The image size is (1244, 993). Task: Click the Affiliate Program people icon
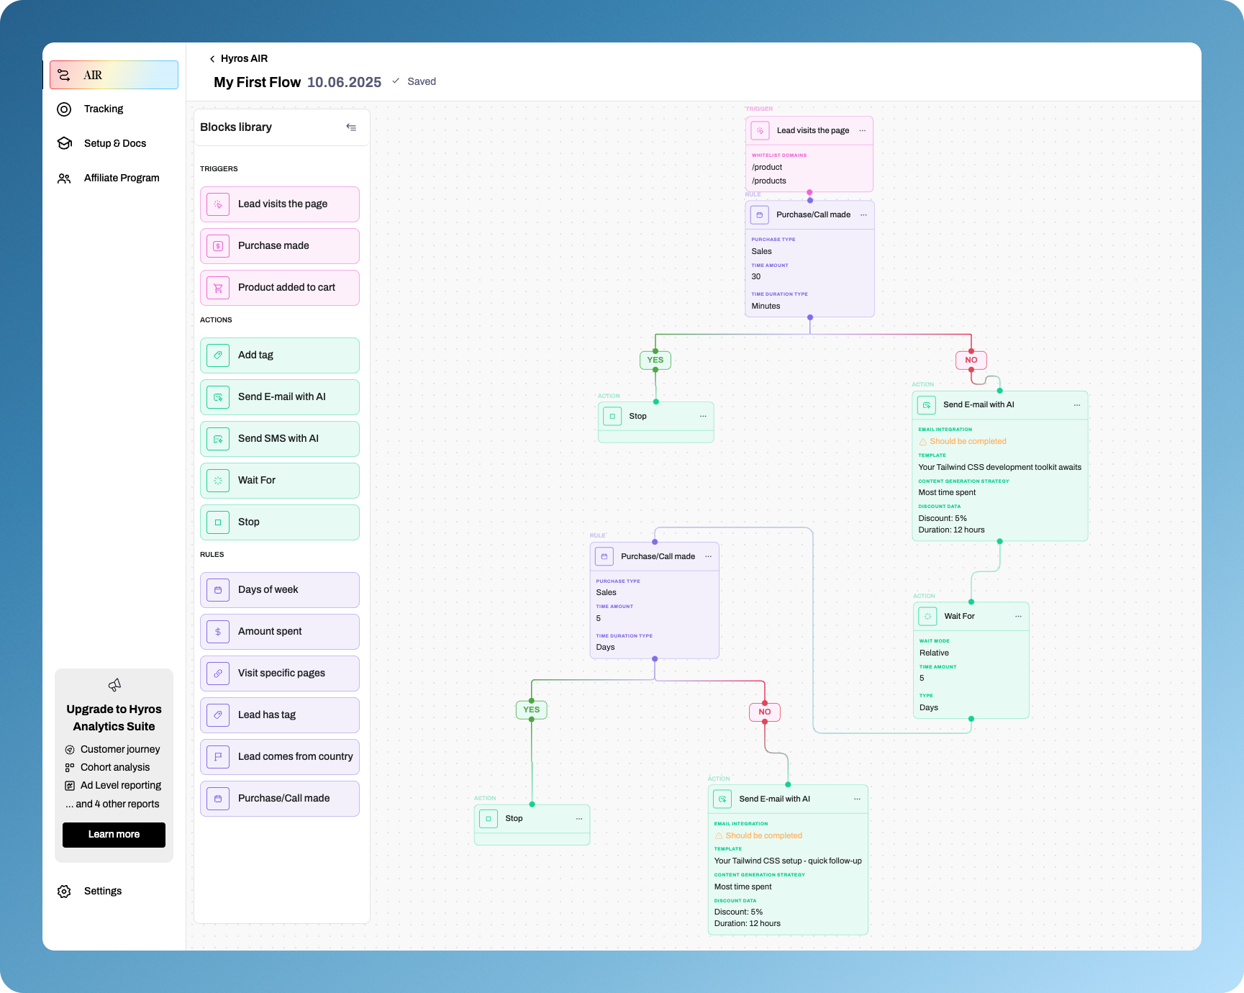65,178
